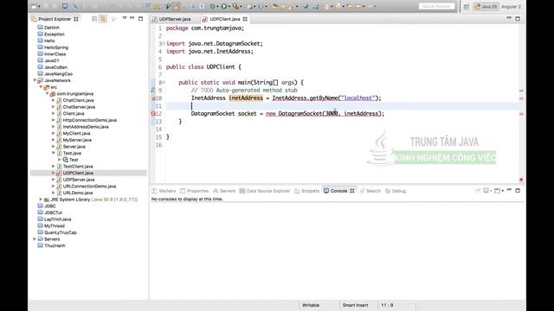
Task: Open the Snippets tab
Action: coord(307,191)
